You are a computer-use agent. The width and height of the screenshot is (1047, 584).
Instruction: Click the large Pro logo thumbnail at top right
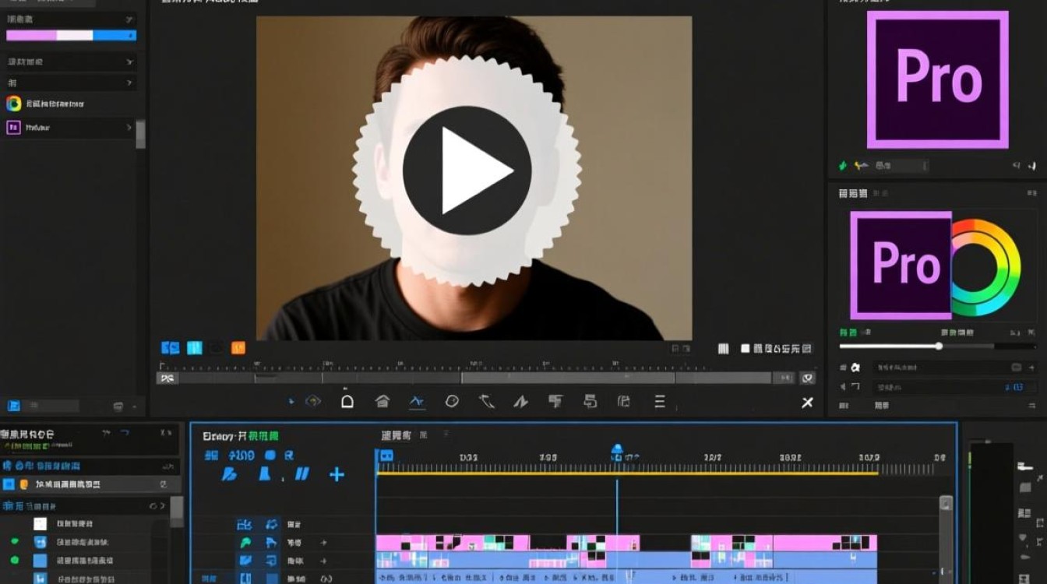(938, 79)
